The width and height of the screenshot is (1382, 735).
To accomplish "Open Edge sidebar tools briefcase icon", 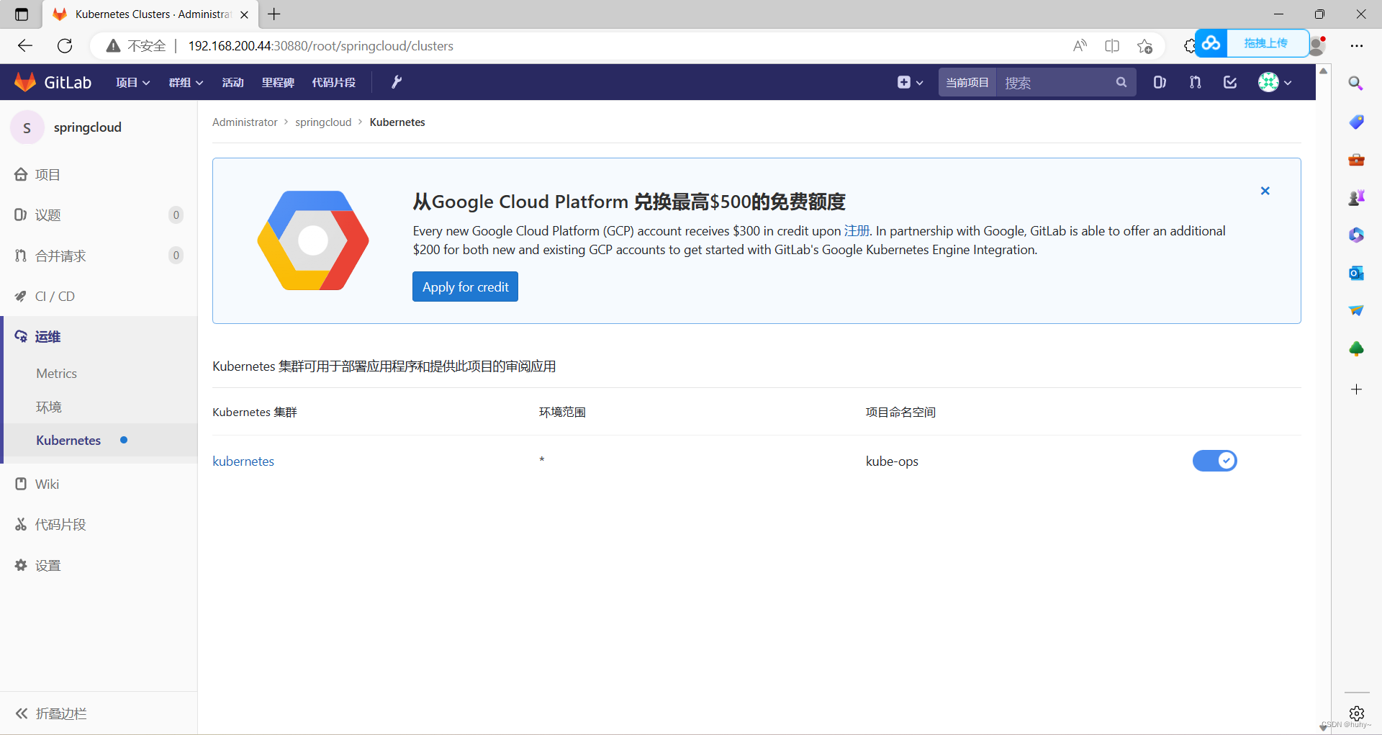I will 1356,159.
